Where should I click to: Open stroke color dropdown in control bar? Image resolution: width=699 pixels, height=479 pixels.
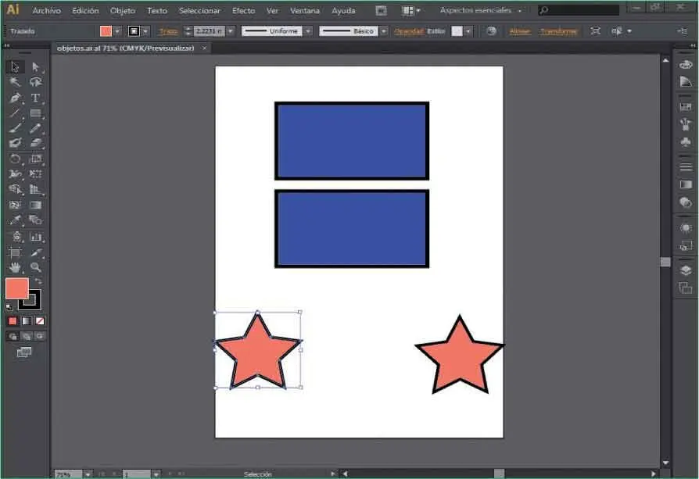click(145, 31)
